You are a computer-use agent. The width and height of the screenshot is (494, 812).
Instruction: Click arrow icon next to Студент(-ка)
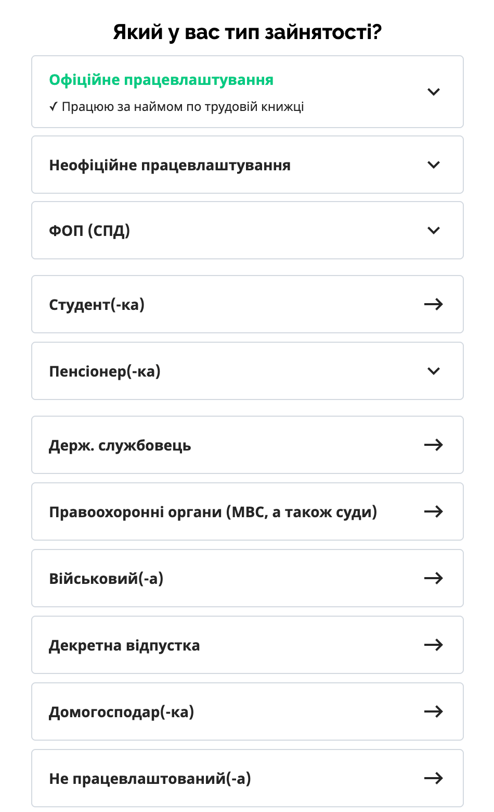[x=433, y=304]
